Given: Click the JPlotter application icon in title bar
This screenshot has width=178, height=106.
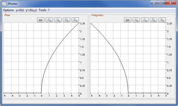Looking at the screenshot, I should pos(4,4).
